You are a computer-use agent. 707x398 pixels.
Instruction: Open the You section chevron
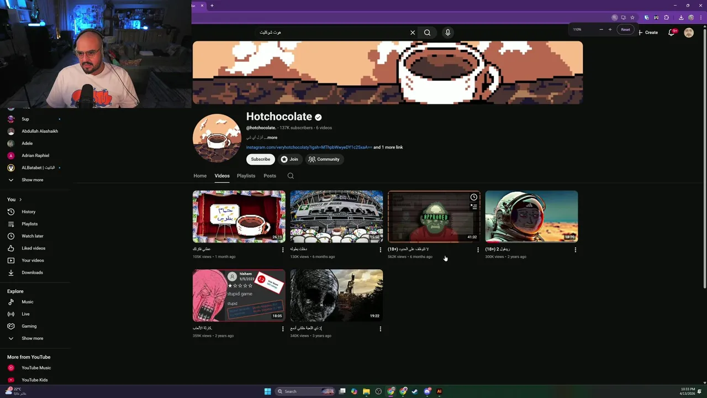coord(20,200)
